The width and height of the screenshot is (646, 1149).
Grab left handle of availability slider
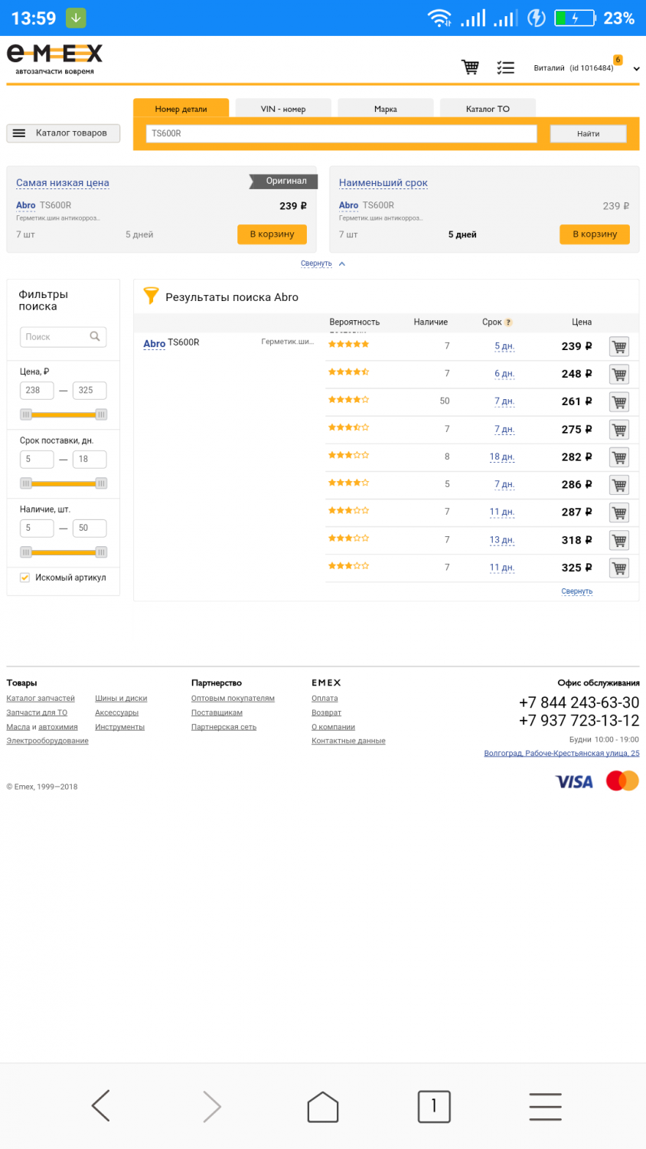click(26, 552)
